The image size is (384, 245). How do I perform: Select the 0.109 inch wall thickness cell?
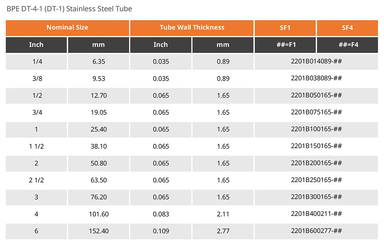[161, 231]
